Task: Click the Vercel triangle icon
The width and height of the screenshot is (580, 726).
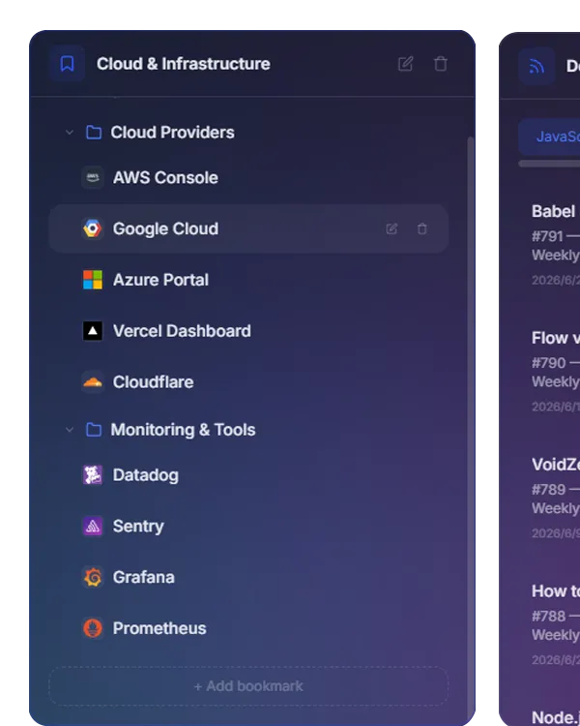Action: coord(93,331)
